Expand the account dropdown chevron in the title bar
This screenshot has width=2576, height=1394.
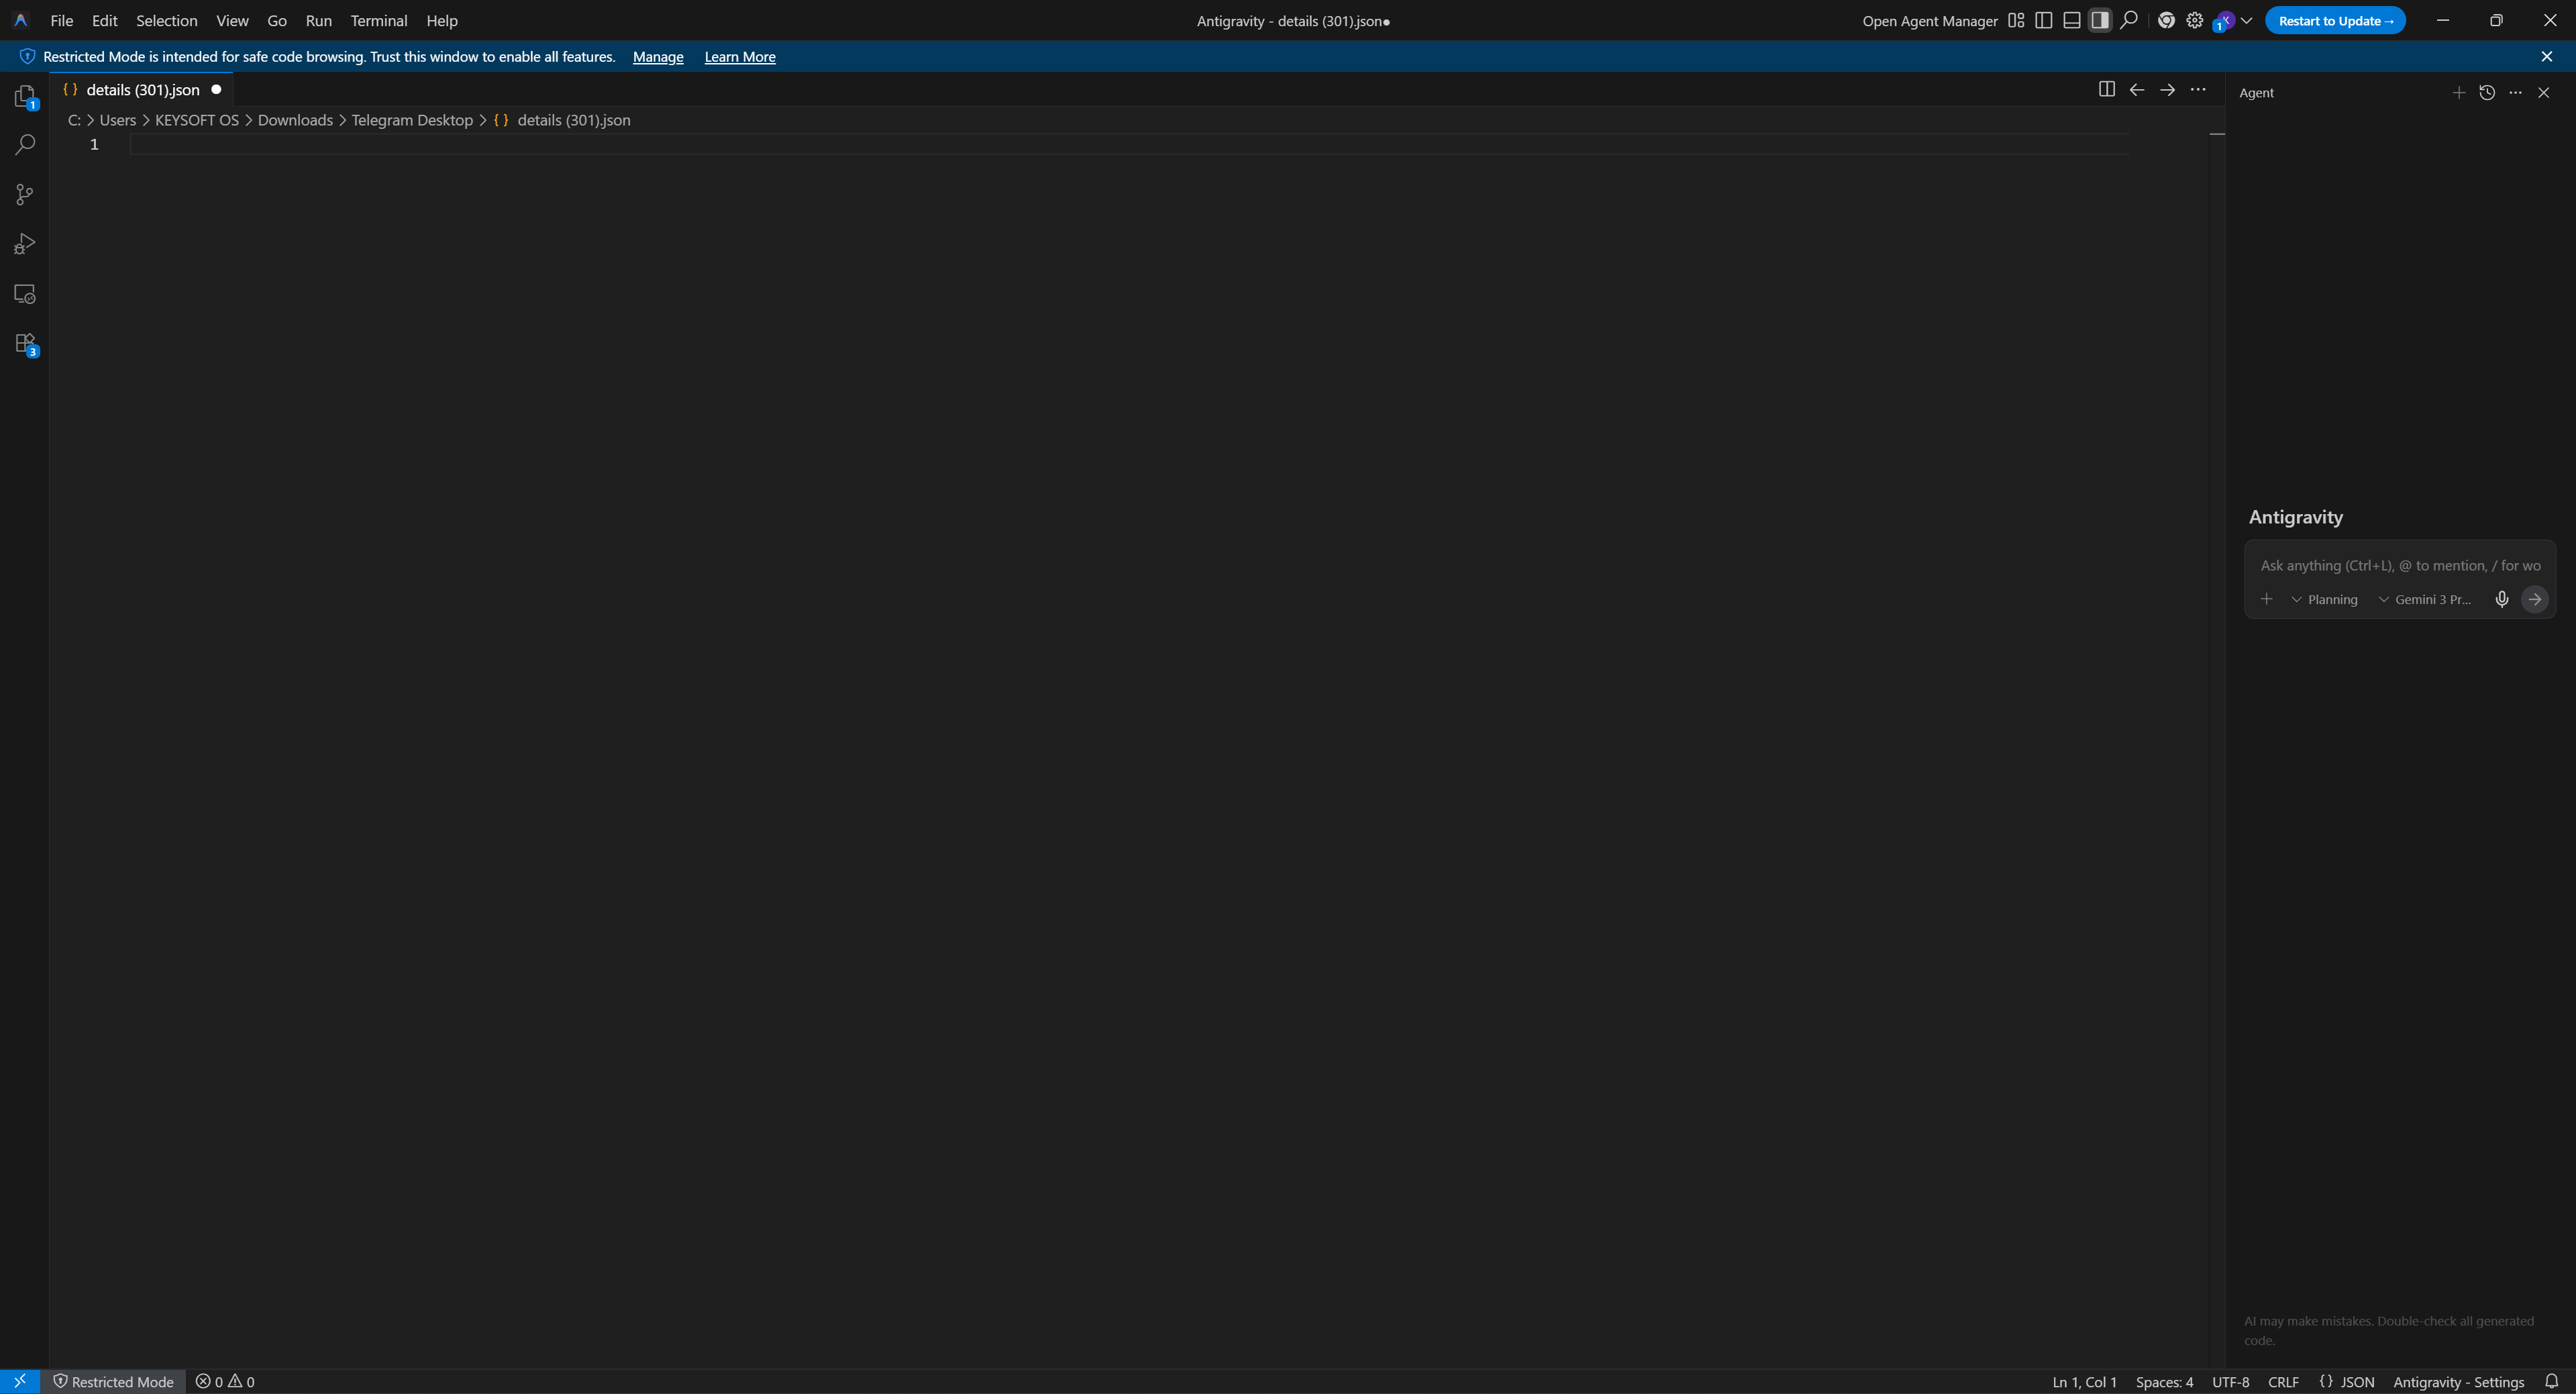point(2246,20)
